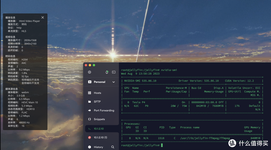This screenshot has width=271, height=150.
Task: Open Termius settings gear icon
Action: click(x=90, y=72)
